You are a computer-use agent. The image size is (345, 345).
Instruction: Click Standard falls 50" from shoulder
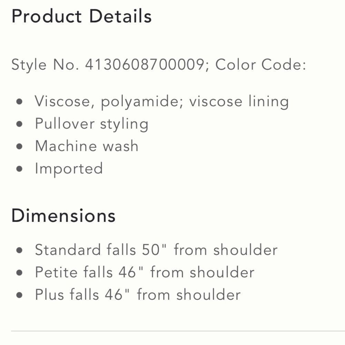156,250
